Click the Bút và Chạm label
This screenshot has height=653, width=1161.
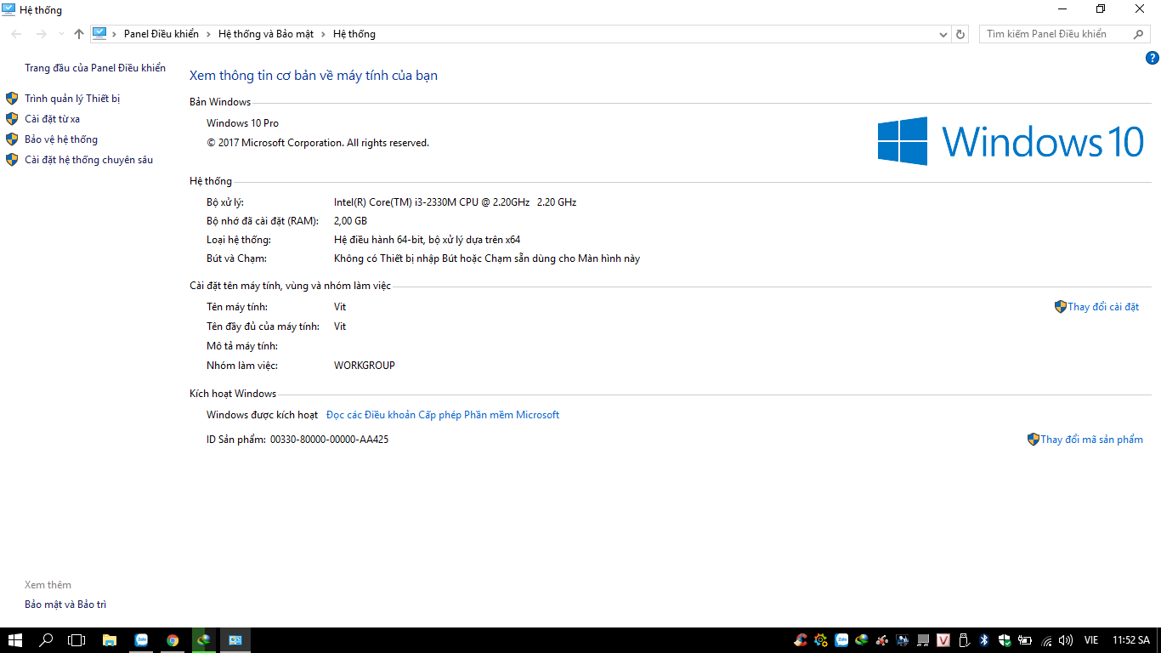coord(236,258)
